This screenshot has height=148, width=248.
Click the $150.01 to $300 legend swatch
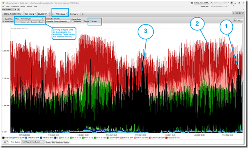coord(108,138)
